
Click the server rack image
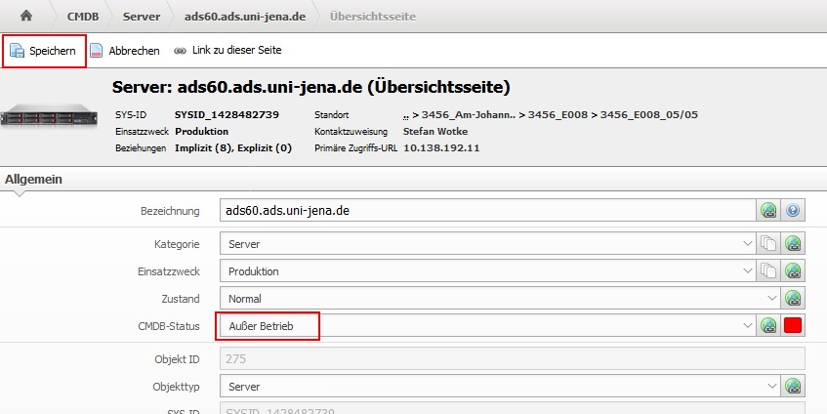[x=49, y=115]
